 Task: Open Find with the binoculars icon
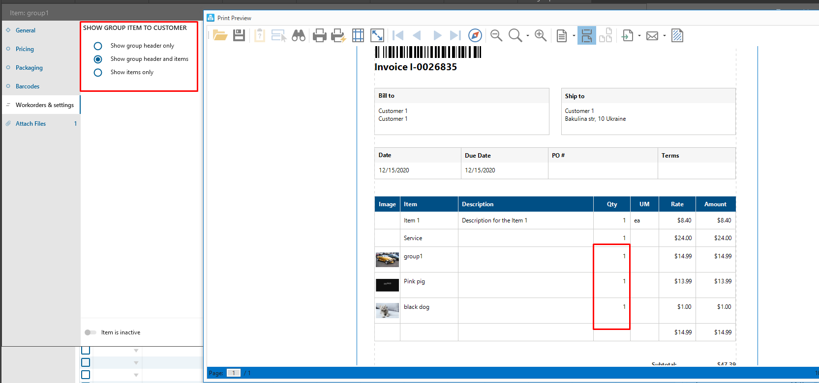click(x=299, y=35)
